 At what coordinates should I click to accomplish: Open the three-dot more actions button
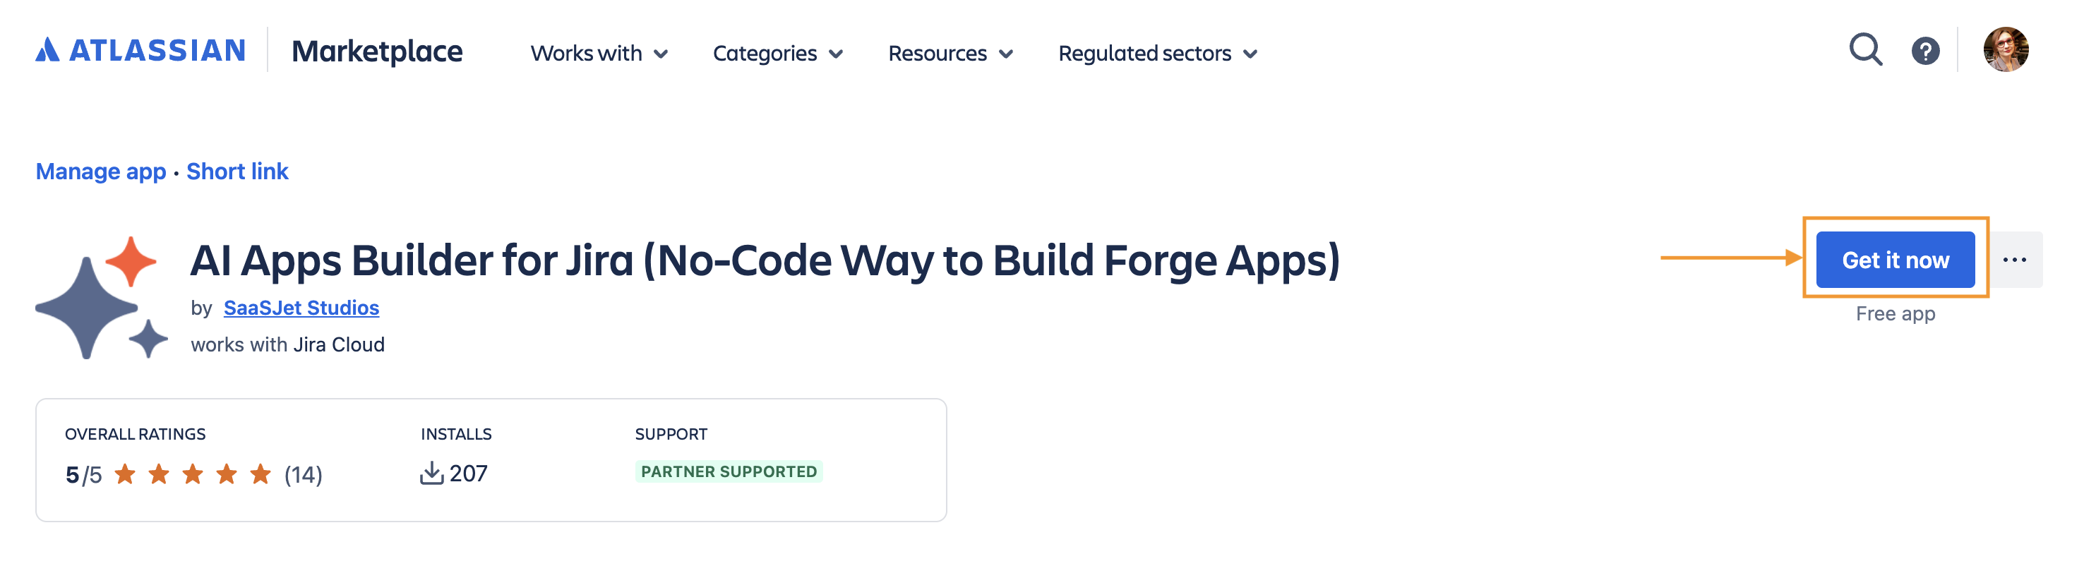tap(2014, 260)
